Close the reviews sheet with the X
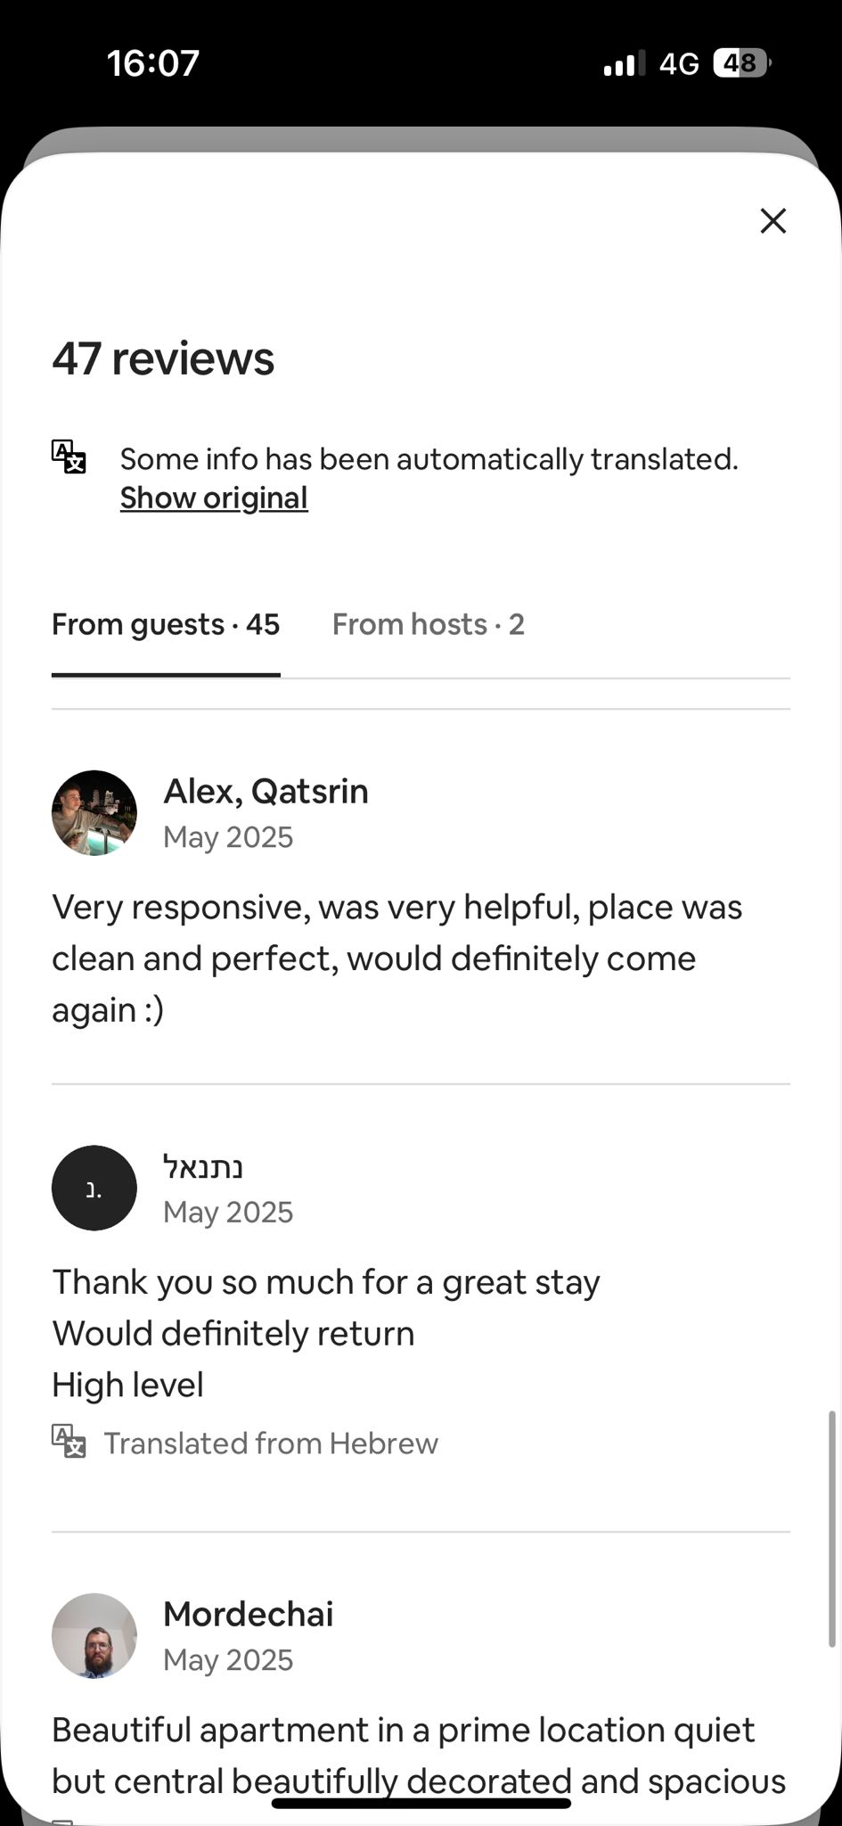This screenshot has height=1826, width=842. point(773,221)
